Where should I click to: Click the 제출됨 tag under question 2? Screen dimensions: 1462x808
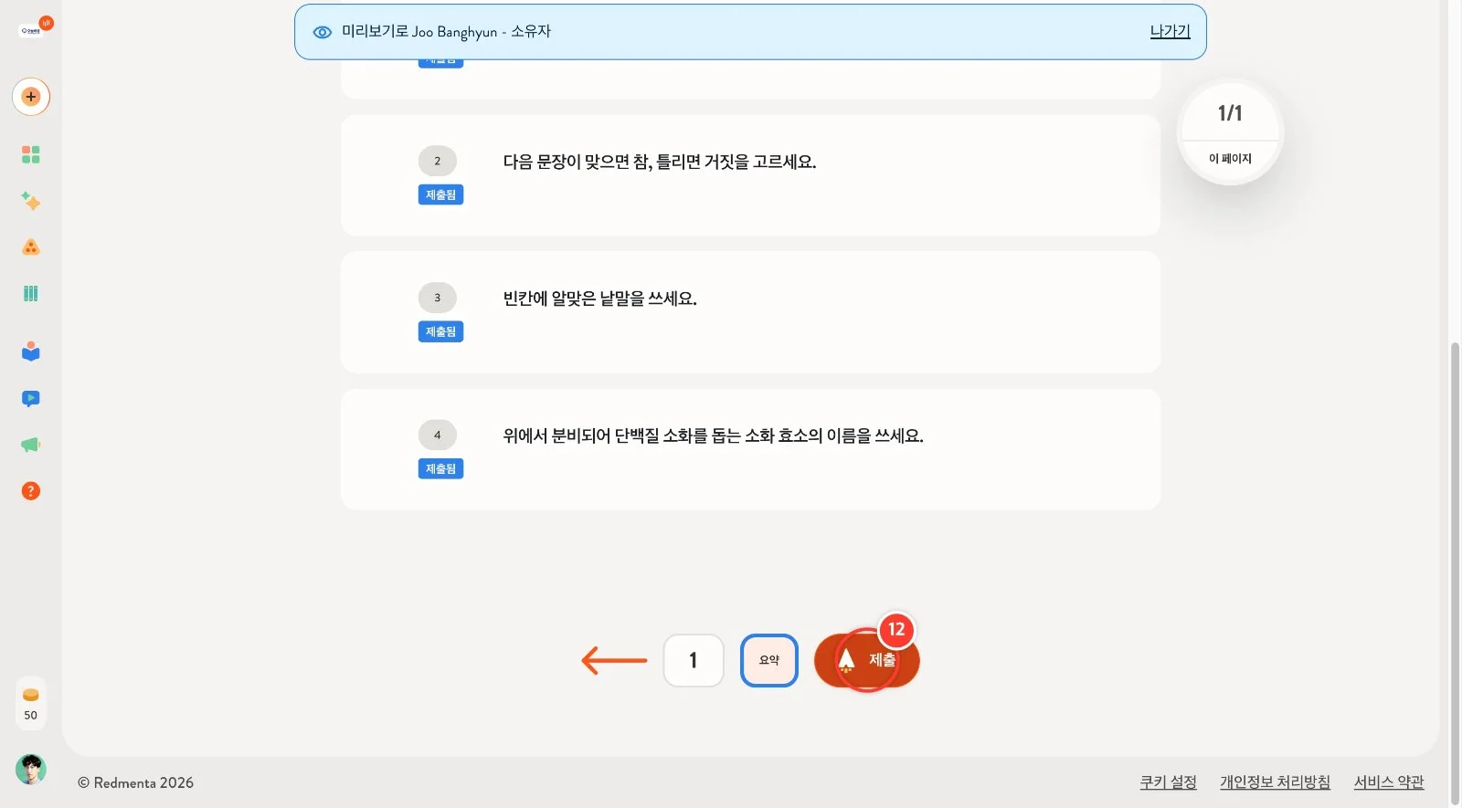click(x=440, y=194)
